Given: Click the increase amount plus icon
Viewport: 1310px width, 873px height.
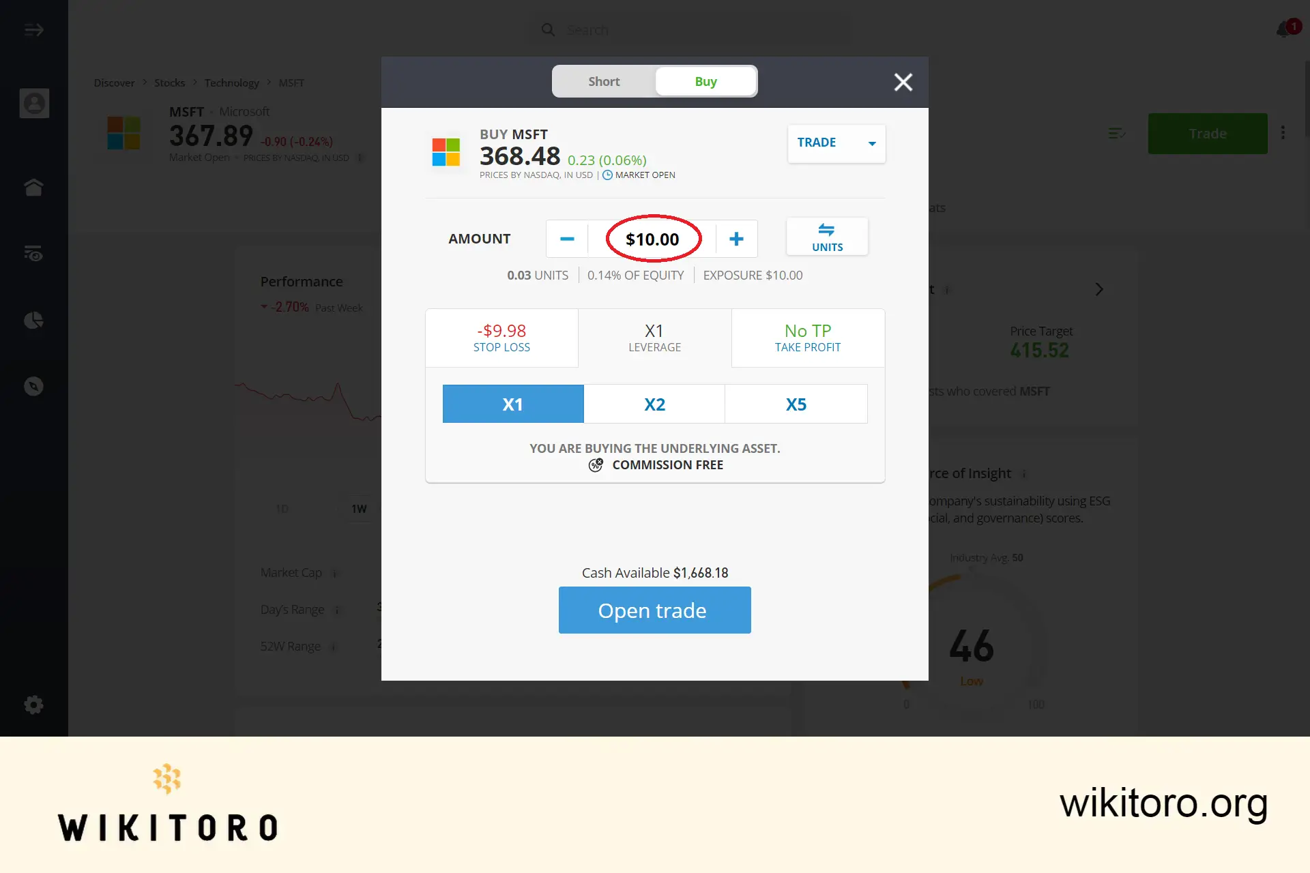Looking at the screenshot, I should point(736,238).
